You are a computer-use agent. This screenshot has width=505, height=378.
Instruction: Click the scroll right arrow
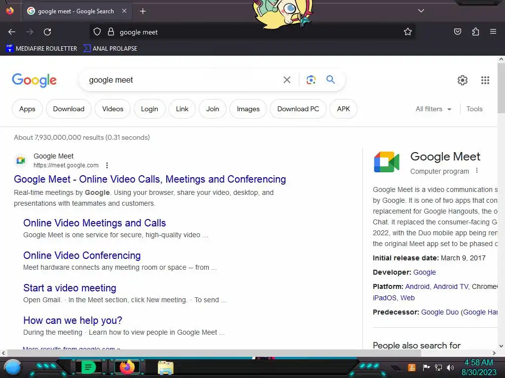point(494,353)
